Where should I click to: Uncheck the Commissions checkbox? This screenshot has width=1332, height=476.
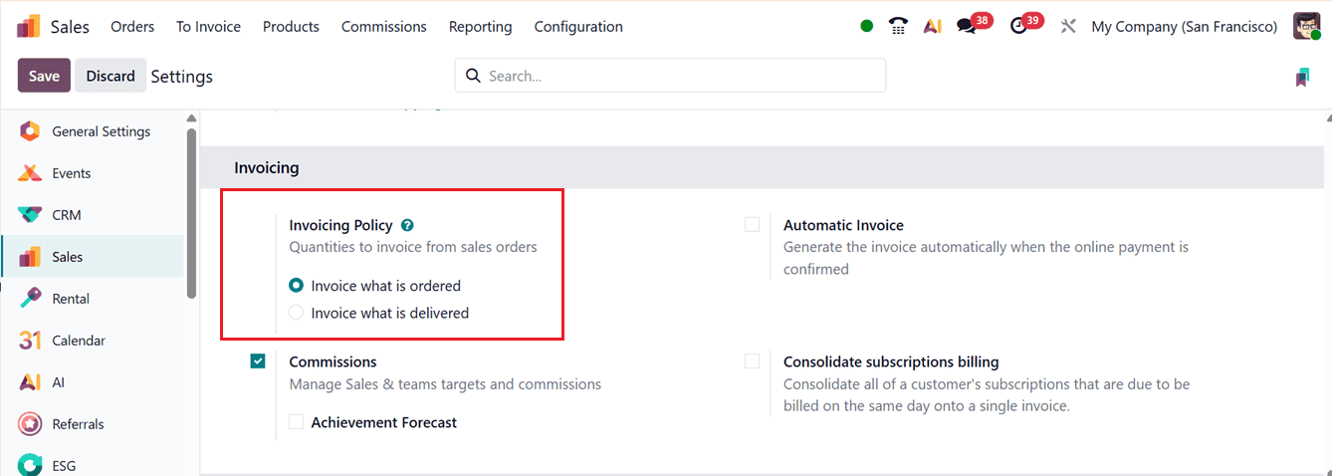[258, 361]
